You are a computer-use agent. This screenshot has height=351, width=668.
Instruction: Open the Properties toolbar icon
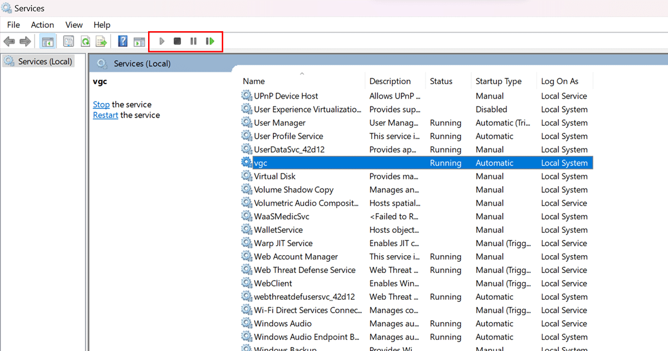pyautogui.click(x=68, y=41)
